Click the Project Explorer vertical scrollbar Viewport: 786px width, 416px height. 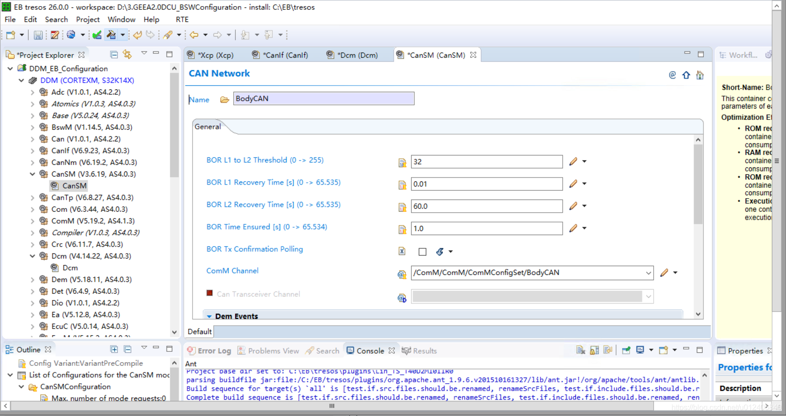click(x=174, y=126)
